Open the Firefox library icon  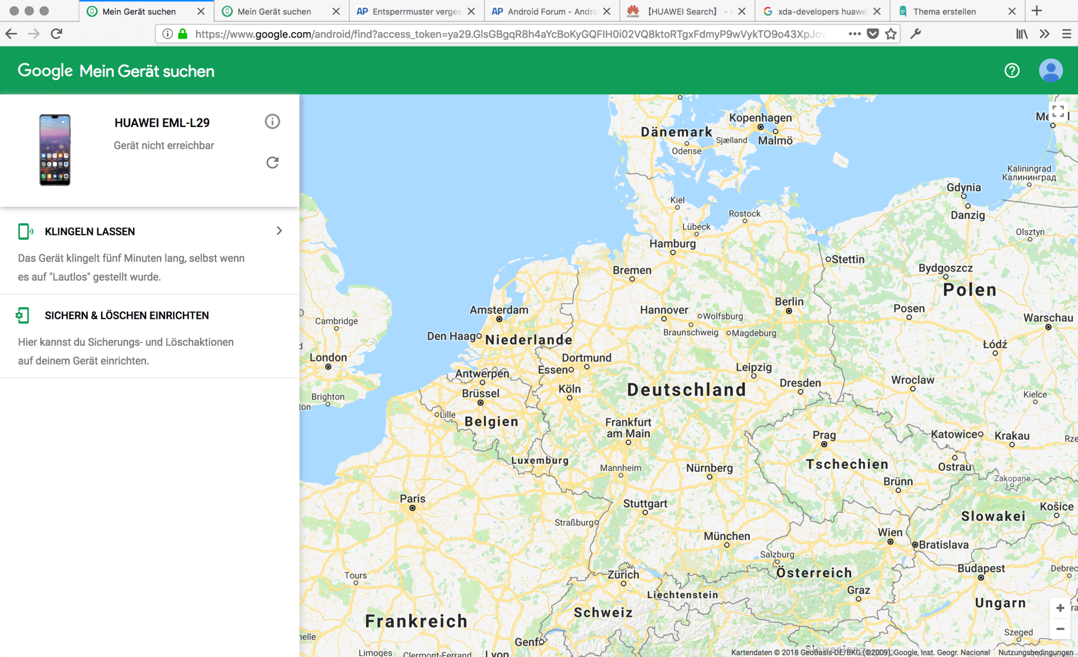(x=1022, y=34)
